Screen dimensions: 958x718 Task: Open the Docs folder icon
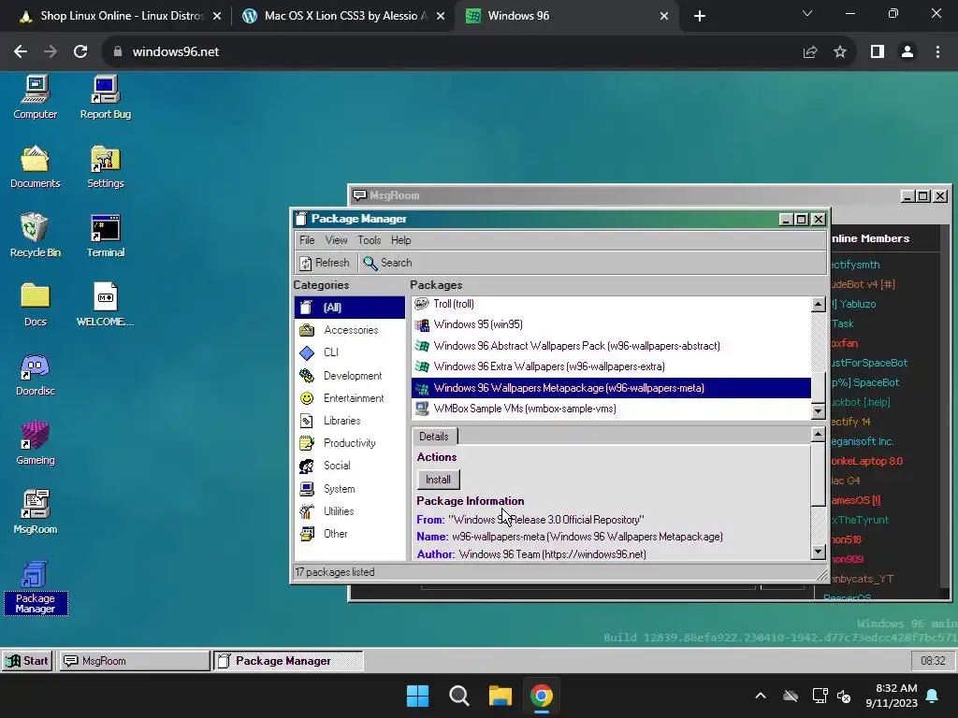click(x=35, y=305)
